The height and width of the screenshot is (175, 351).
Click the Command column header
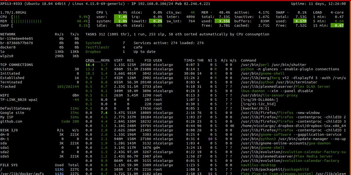click(x=248, y=60)
